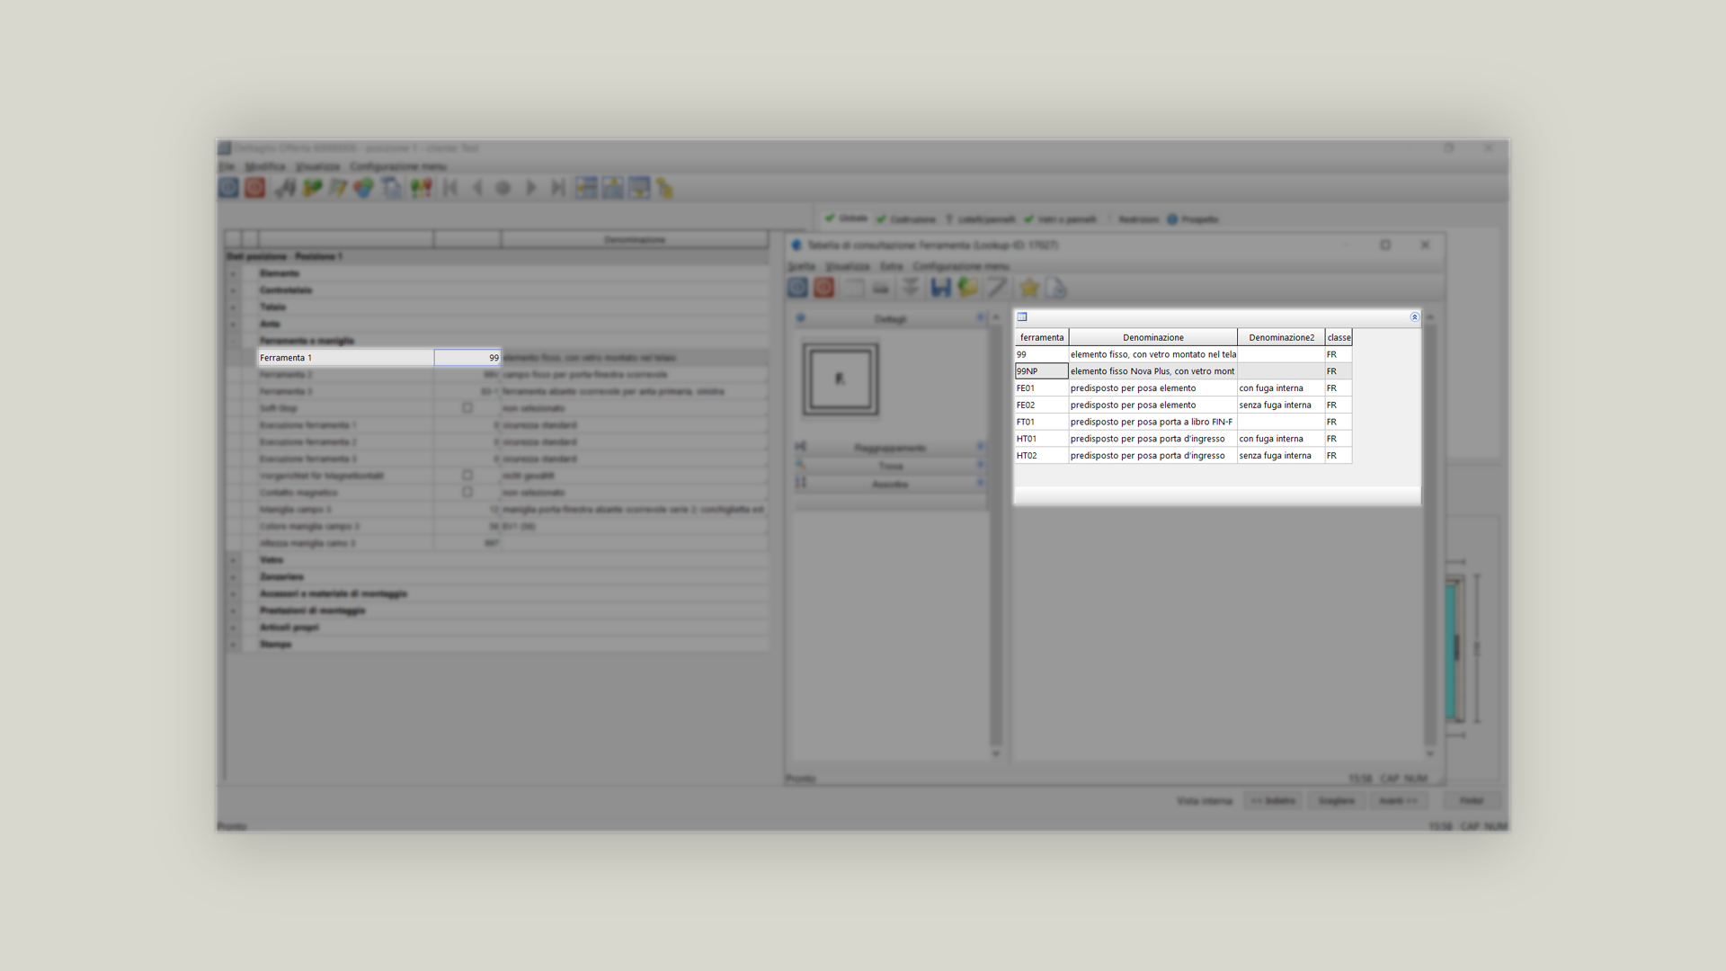
Task: Expand the Elemento tree group
Action: coord(233,273)
